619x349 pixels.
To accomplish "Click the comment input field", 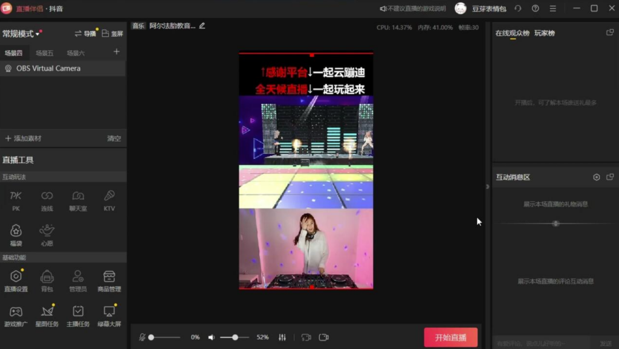I will 542,344.
